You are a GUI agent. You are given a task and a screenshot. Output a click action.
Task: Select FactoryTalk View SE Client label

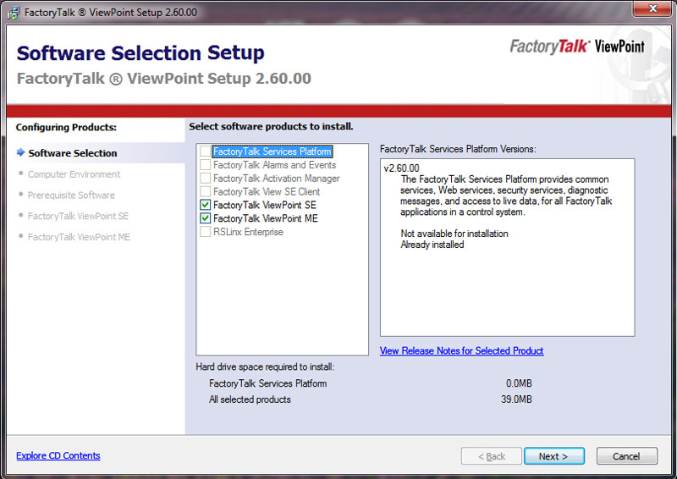[x=267, y=192]
